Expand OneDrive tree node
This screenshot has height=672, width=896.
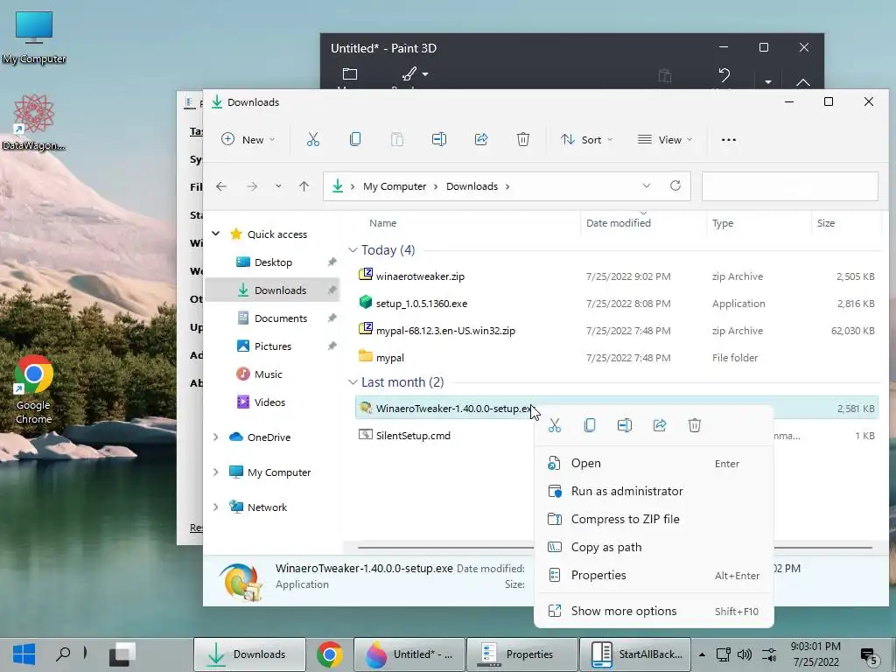coord(215,437)
